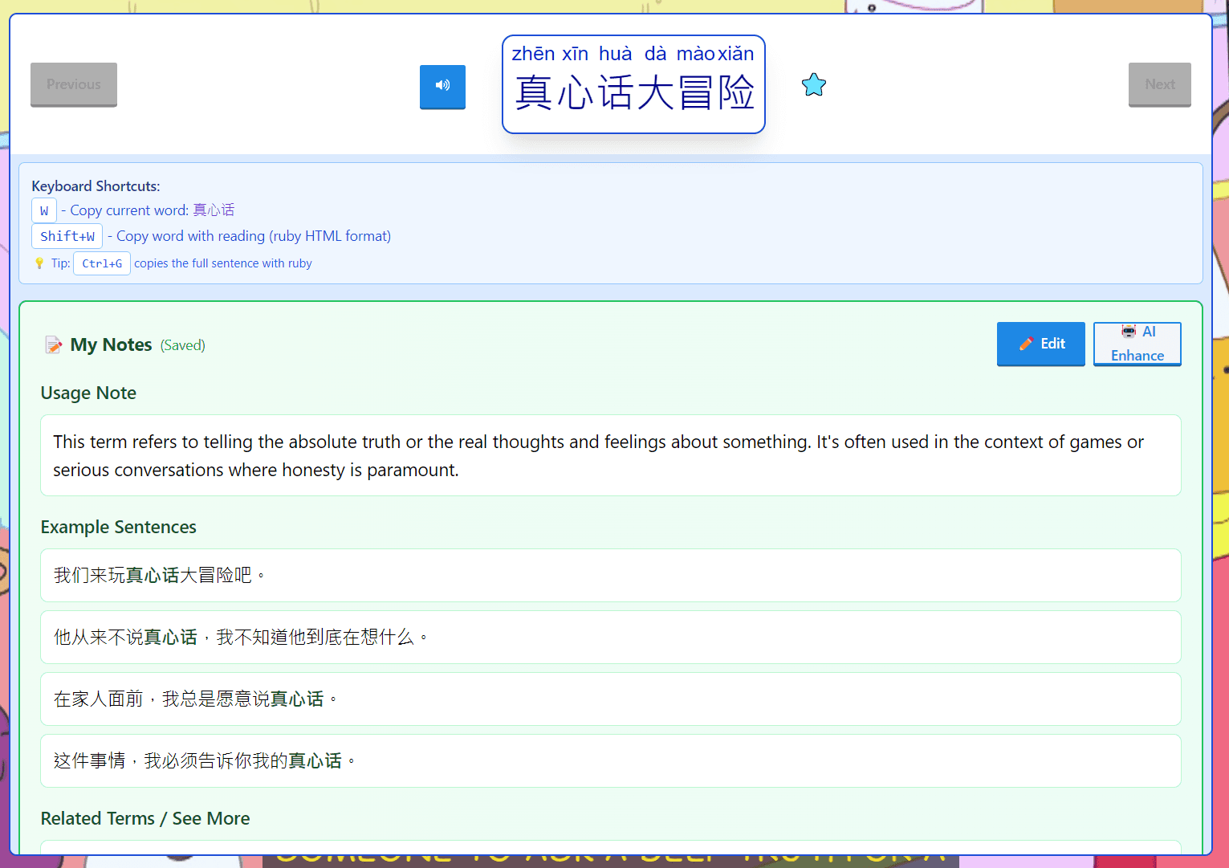This screenshot has height=868, width=1229.
Task: Click the lightbulb Tip icon
Action: click(39, 263)
